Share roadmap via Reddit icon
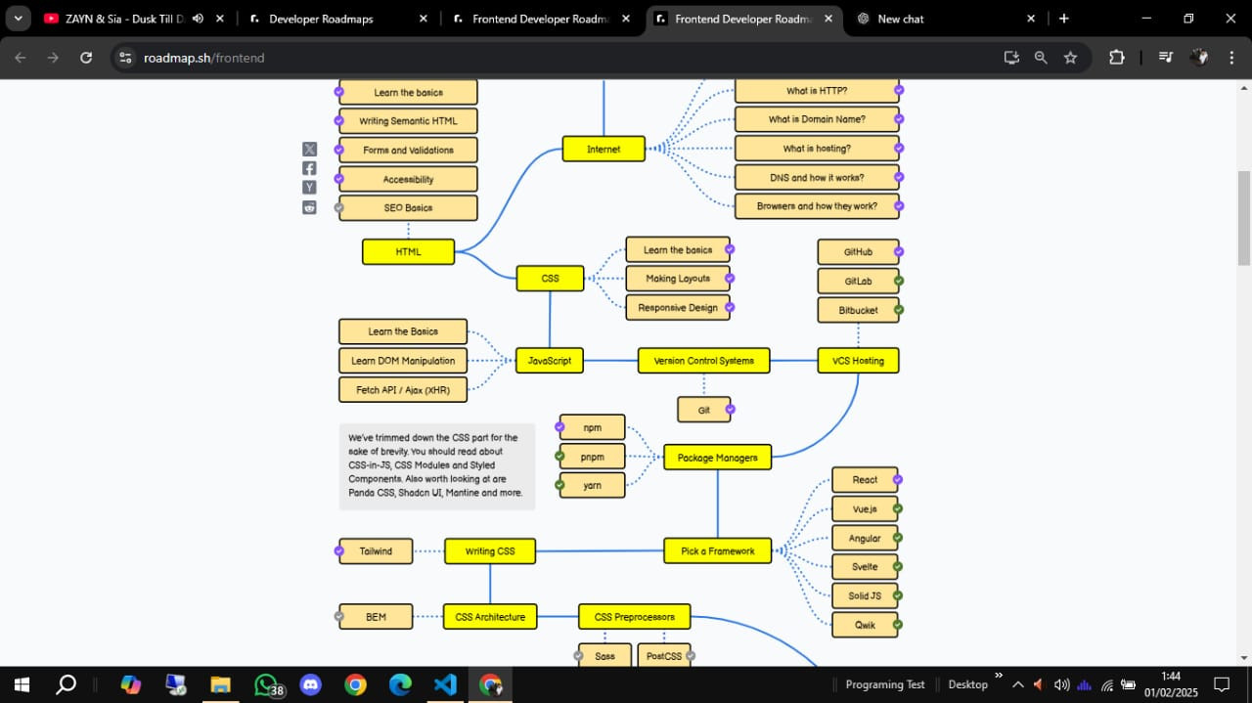Viewport: 1252px width, 703px height. pyautogui.click(x=309, y=207)
